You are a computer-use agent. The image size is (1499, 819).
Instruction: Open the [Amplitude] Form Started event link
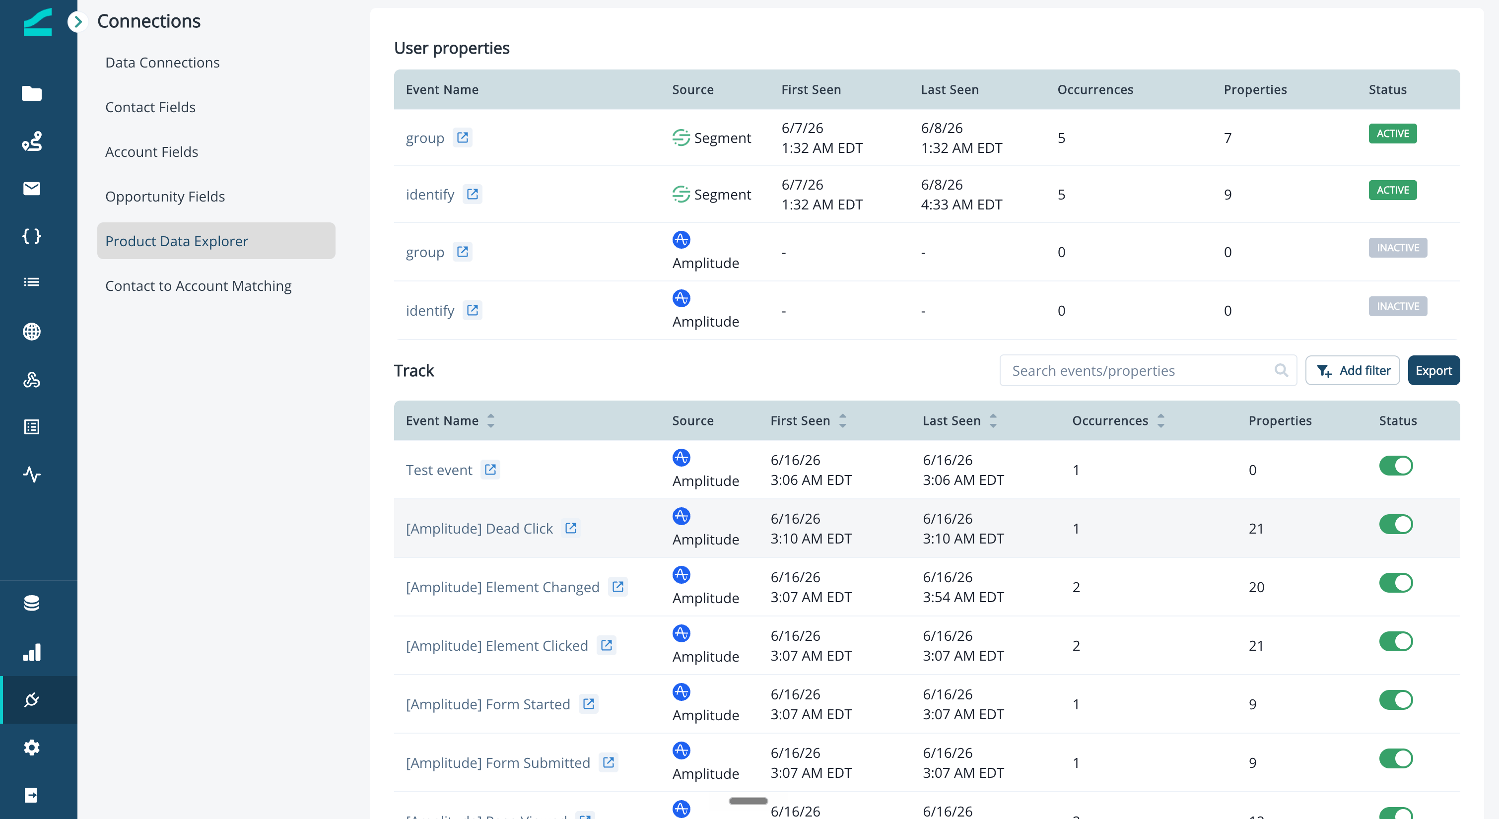487,704
